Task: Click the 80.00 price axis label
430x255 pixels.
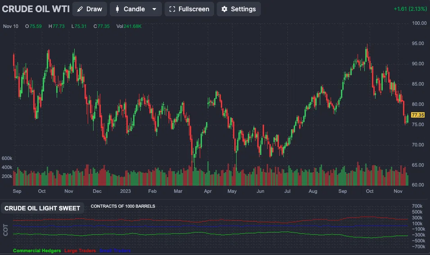Action: [418, 105]
